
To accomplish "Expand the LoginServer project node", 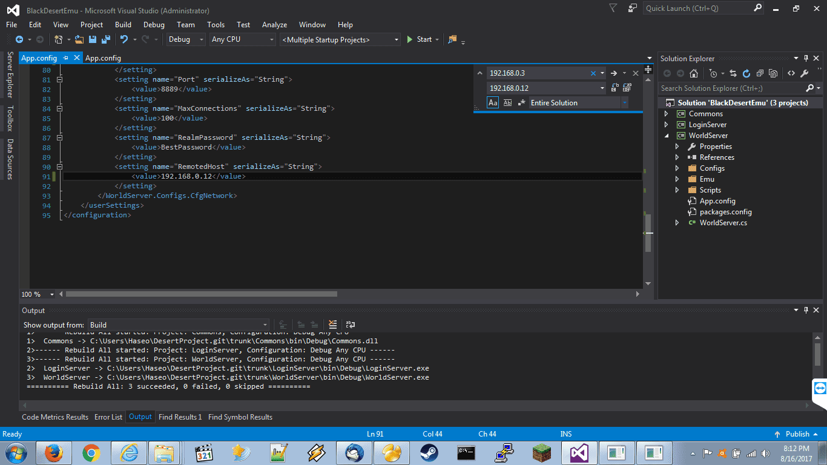I will pos(667,125).
